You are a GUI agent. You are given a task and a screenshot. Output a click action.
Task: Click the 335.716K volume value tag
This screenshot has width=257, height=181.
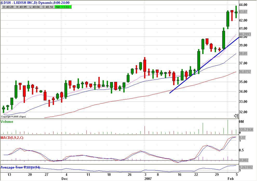click(x=246, y=130)
